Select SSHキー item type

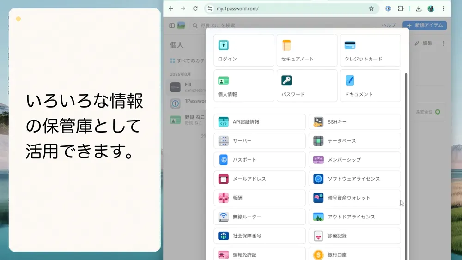(x=355, y=122)
